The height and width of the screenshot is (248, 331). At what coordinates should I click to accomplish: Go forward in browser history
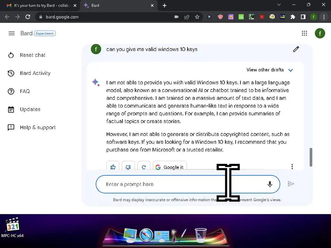point(17,17)
